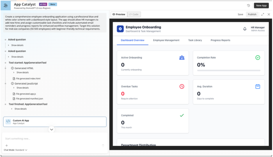Click the File generated index.html row

click(27, 78)
